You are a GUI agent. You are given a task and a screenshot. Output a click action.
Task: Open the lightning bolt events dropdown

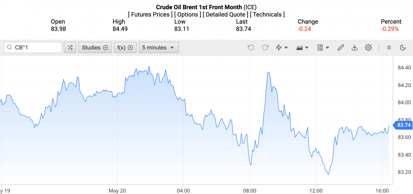(x=282, y=48)
